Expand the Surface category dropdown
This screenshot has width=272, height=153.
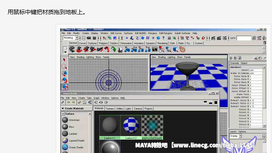coord(63,114)
